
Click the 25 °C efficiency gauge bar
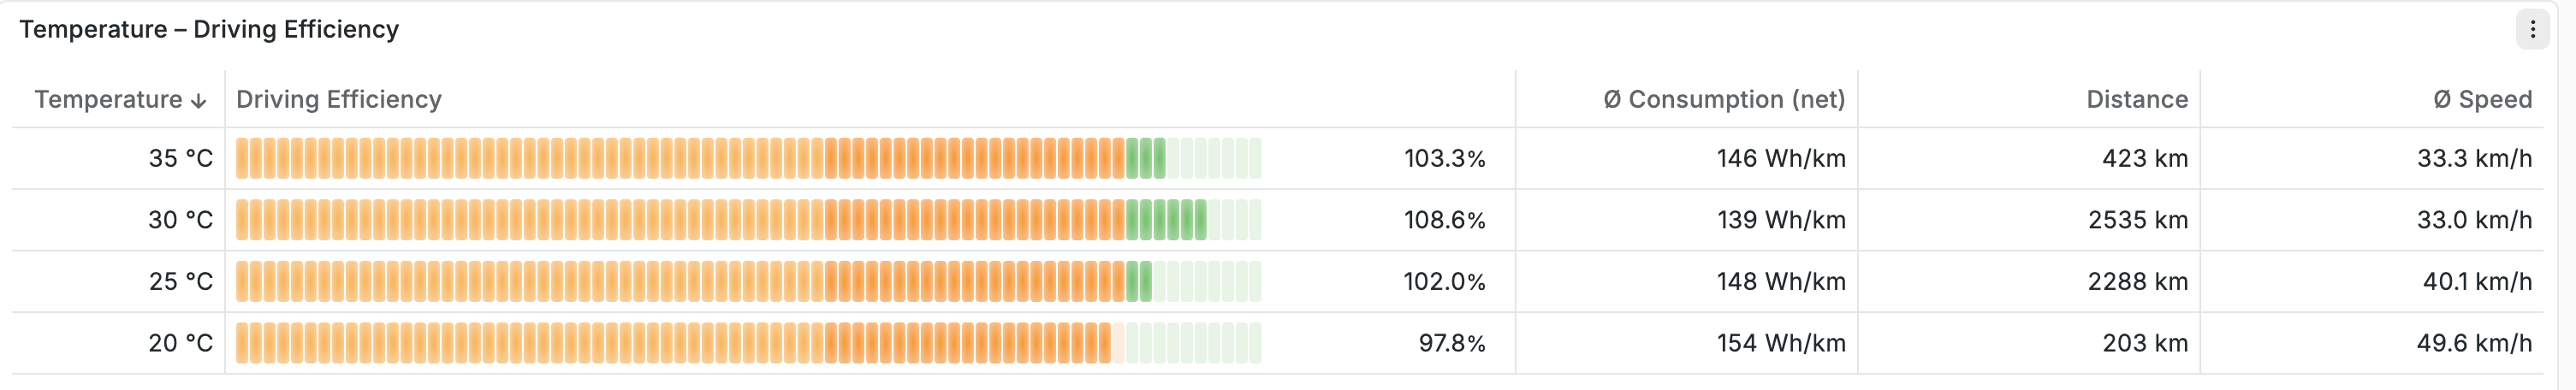click(x=748, y=281)
